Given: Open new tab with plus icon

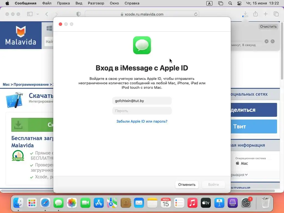Looking at the screenshot, I should [x=265, y=14].
